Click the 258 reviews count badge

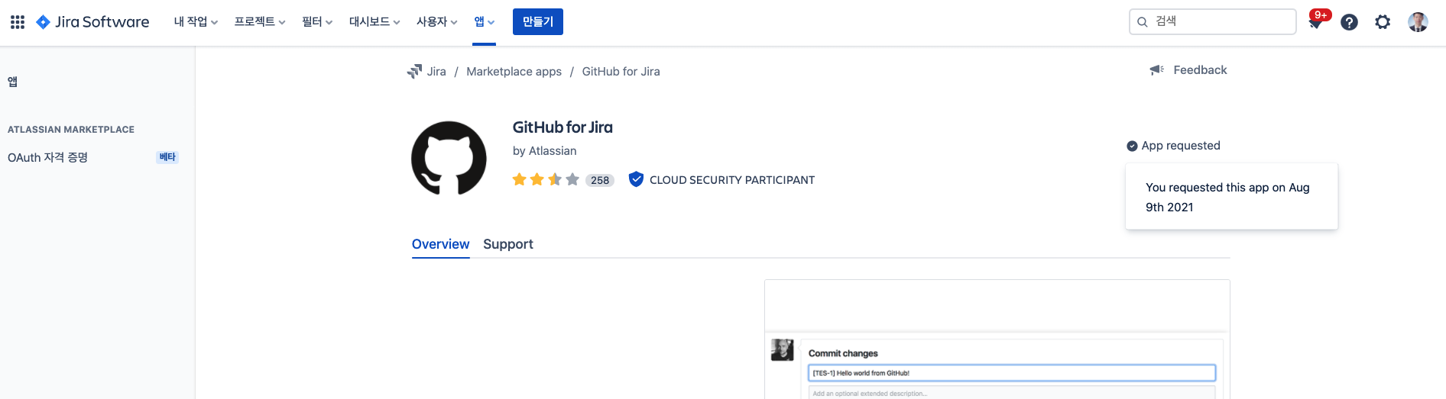[x=600, y=180]
